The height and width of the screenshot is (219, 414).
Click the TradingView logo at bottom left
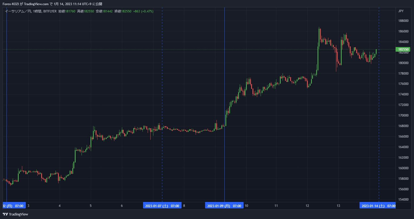(x=15, y=214)
